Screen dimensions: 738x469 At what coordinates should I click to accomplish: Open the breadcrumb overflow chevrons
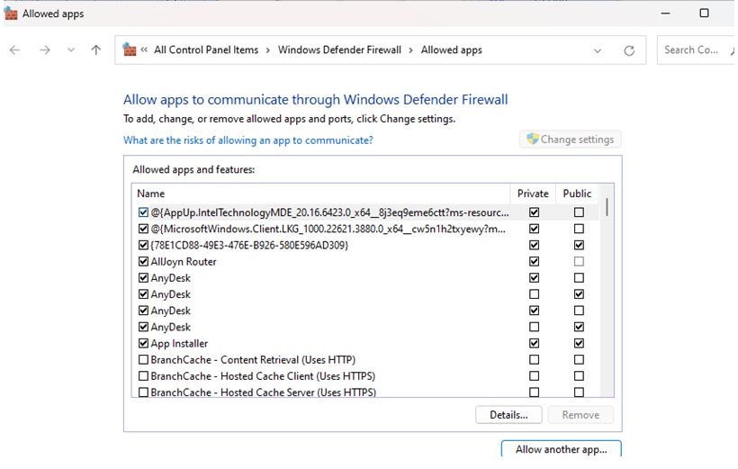(x=144, y=50)
